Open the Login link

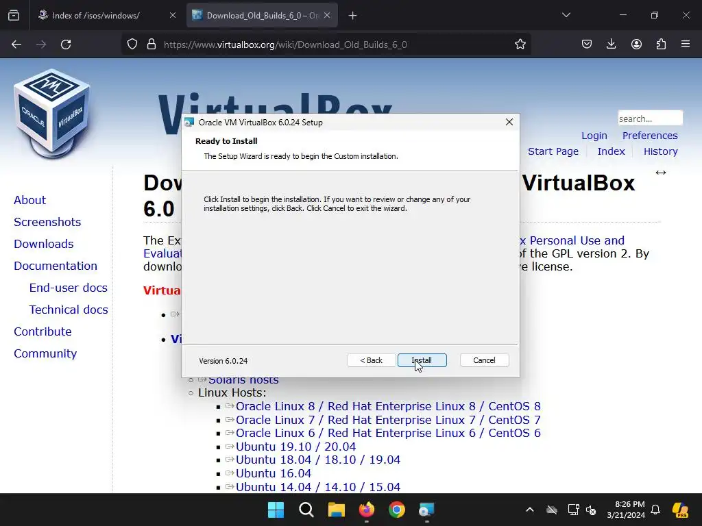[594, 136]
